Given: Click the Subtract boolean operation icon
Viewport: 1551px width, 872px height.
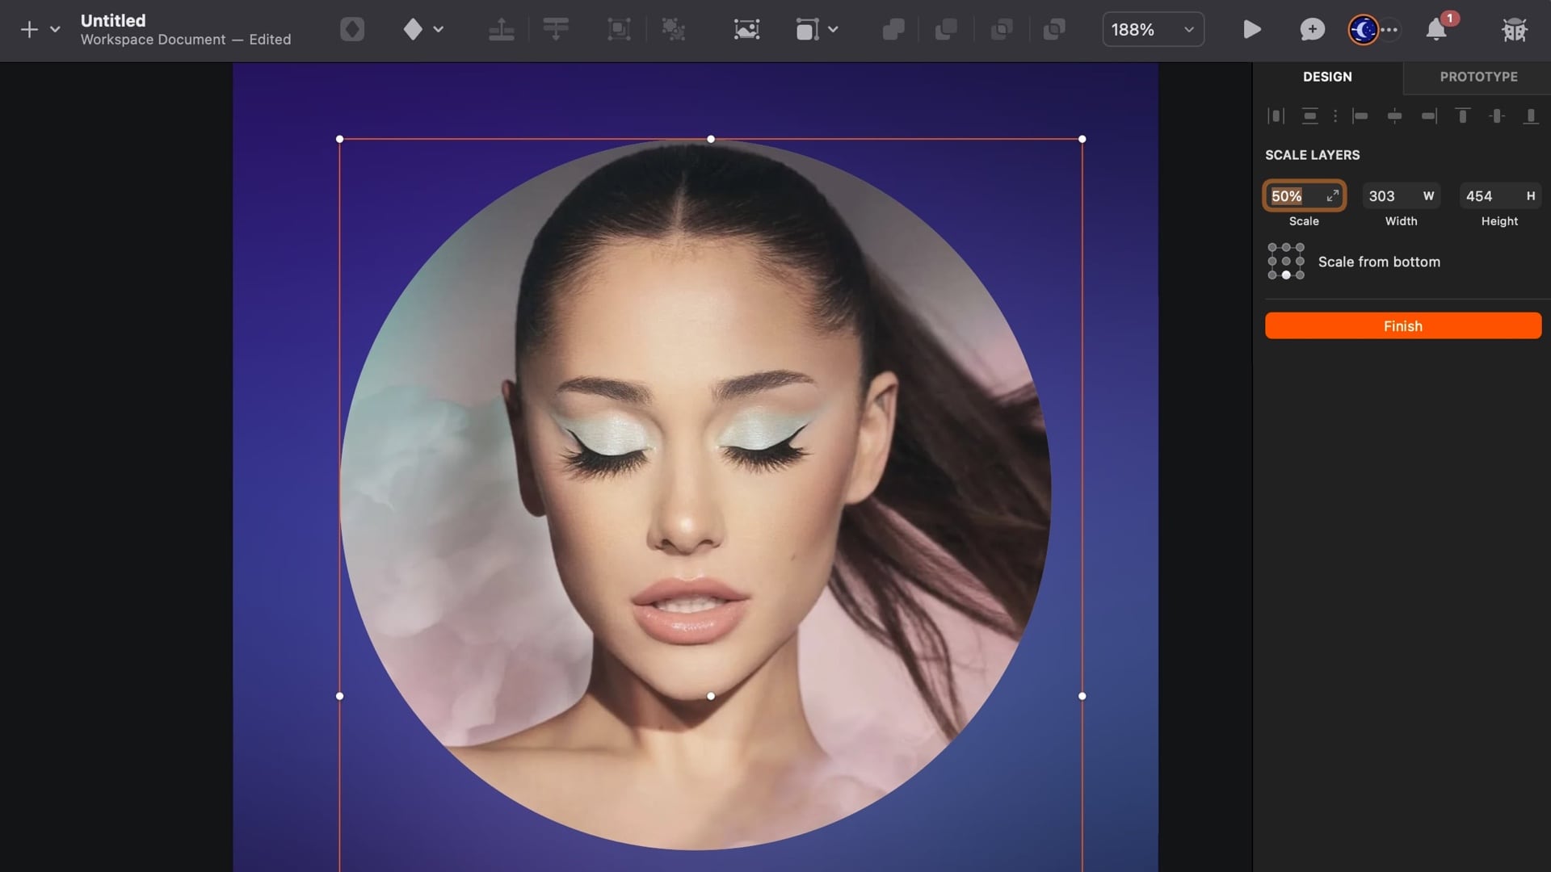Looking at the screenshot, I should coord(946,30).
